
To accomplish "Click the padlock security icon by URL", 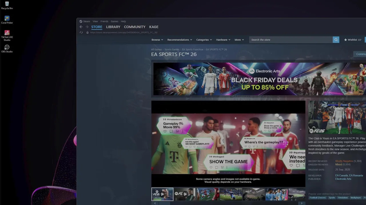I will click(87, 32).
